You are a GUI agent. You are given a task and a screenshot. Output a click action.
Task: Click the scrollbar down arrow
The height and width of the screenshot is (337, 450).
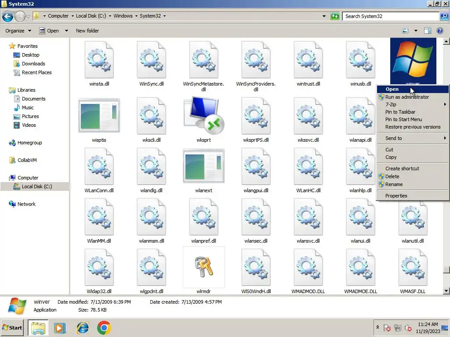tap(446, 291)
